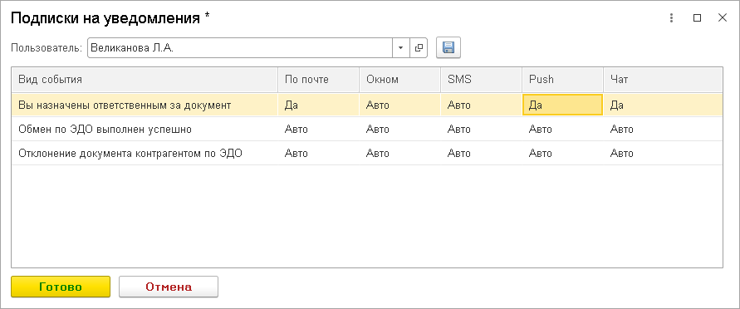Select По почте cell for Обмен по ЭДО
Image resolution: width=740 pixels, height=309 pixels.
(x=319, y=130)
